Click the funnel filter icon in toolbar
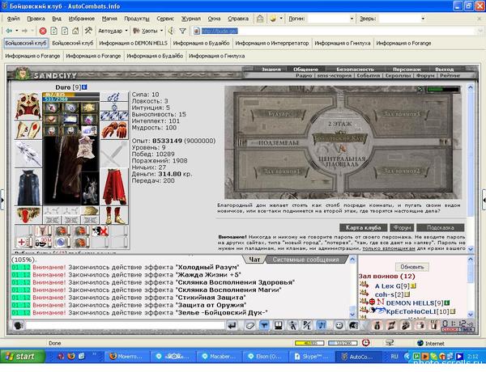Screen dimensions: 486x372 point(183,31)
